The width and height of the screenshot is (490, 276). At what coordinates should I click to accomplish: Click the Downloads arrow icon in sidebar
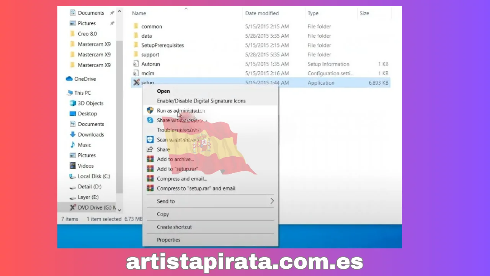(73, 135)
